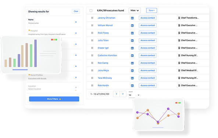Click title icon in Catherine Hamilton's row
Image resolution: width=218 pixels, height=138 pixels.
click(179, 55)
